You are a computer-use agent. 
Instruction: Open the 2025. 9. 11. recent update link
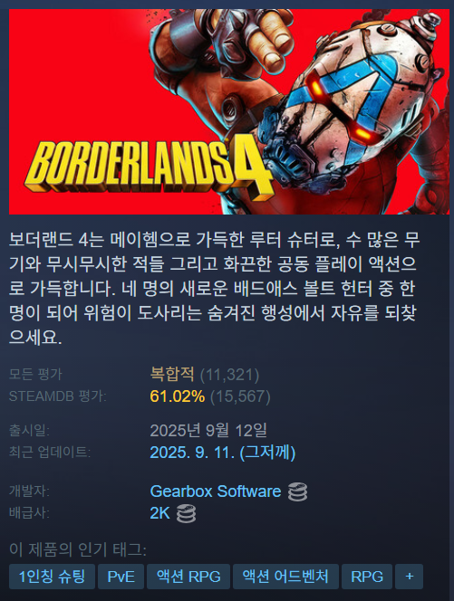pos(223,453)
